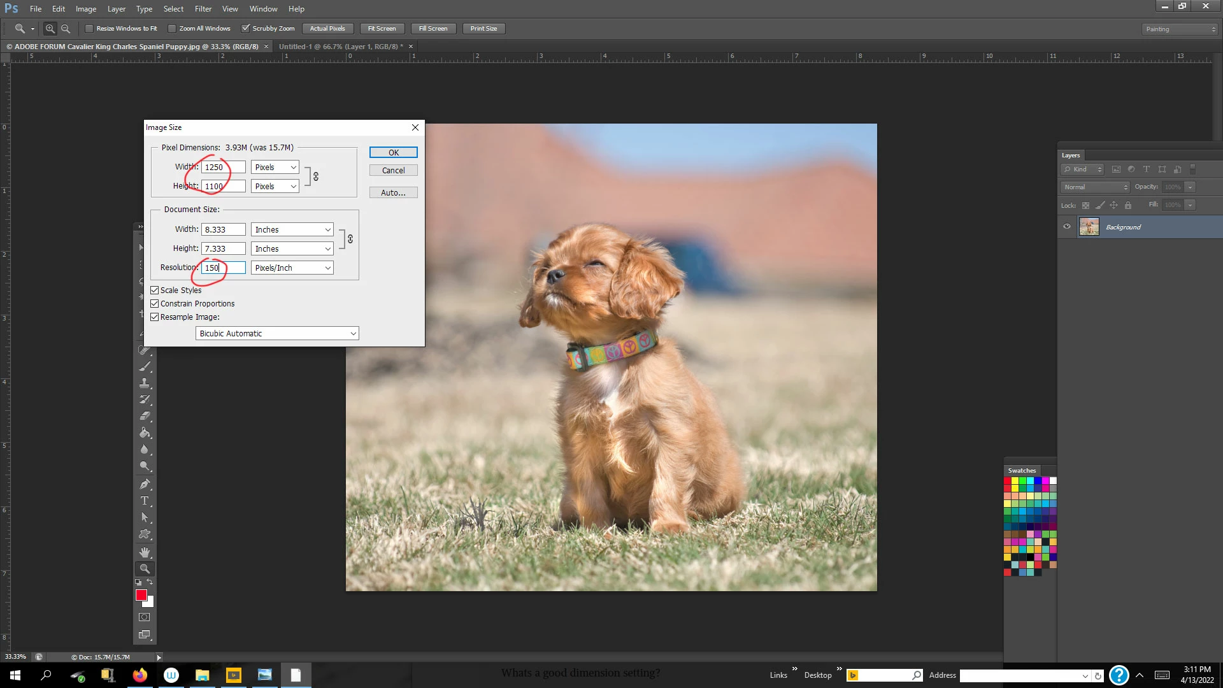
Task: Select the Horizontal Type tool
Action: 145,501
